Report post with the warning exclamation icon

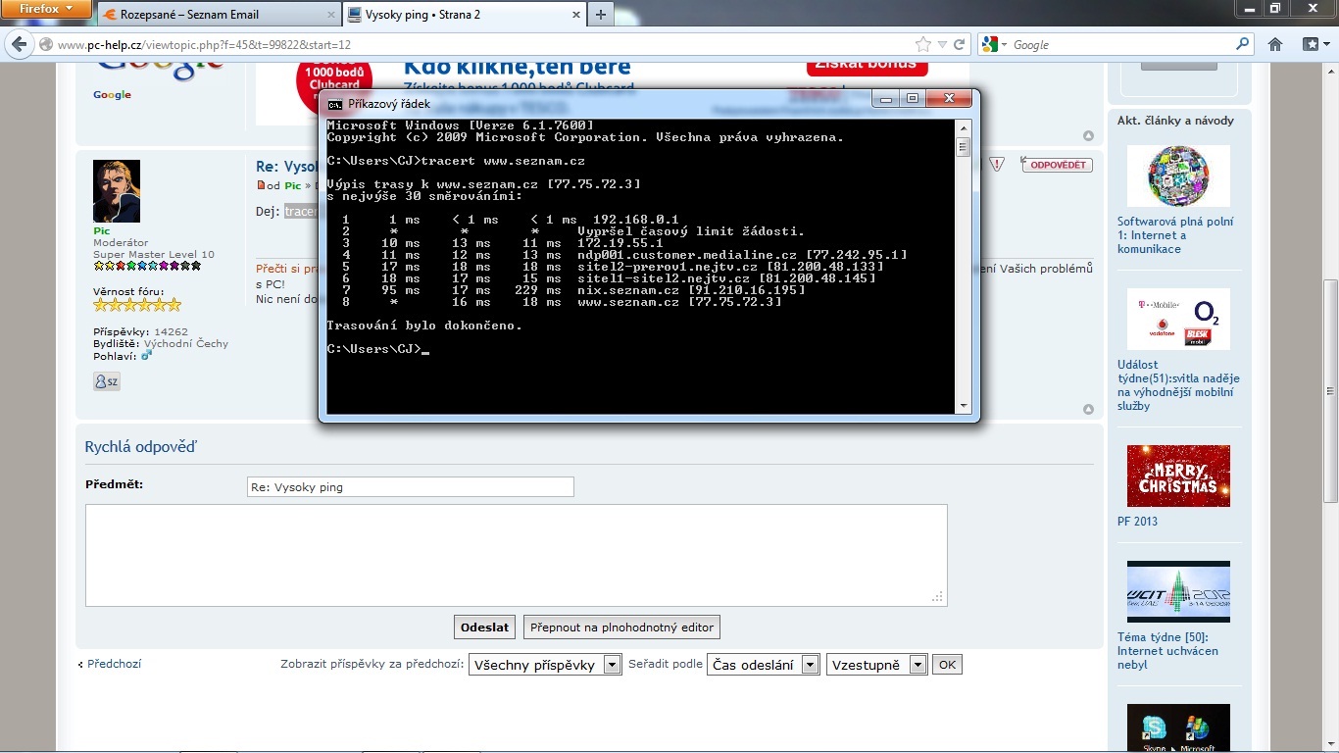tap(997, 165)
